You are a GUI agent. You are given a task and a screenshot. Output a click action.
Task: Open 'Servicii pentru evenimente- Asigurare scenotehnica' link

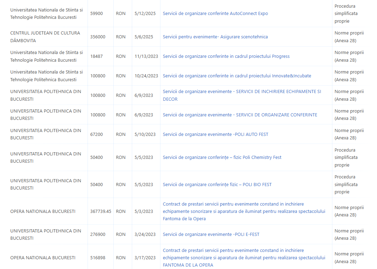click(x=215, y=37)
